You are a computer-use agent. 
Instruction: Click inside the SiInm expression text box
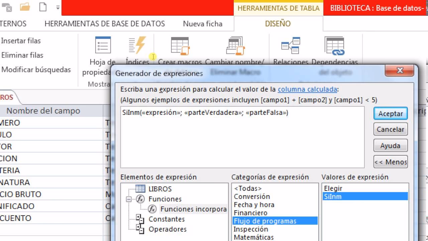click(x=242, y=137)
